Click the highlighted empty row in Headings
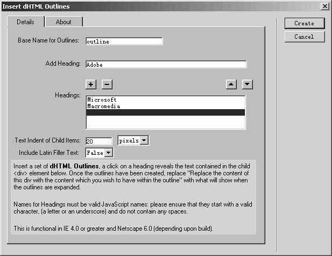332x256 pixels. [x=165, y=112]
